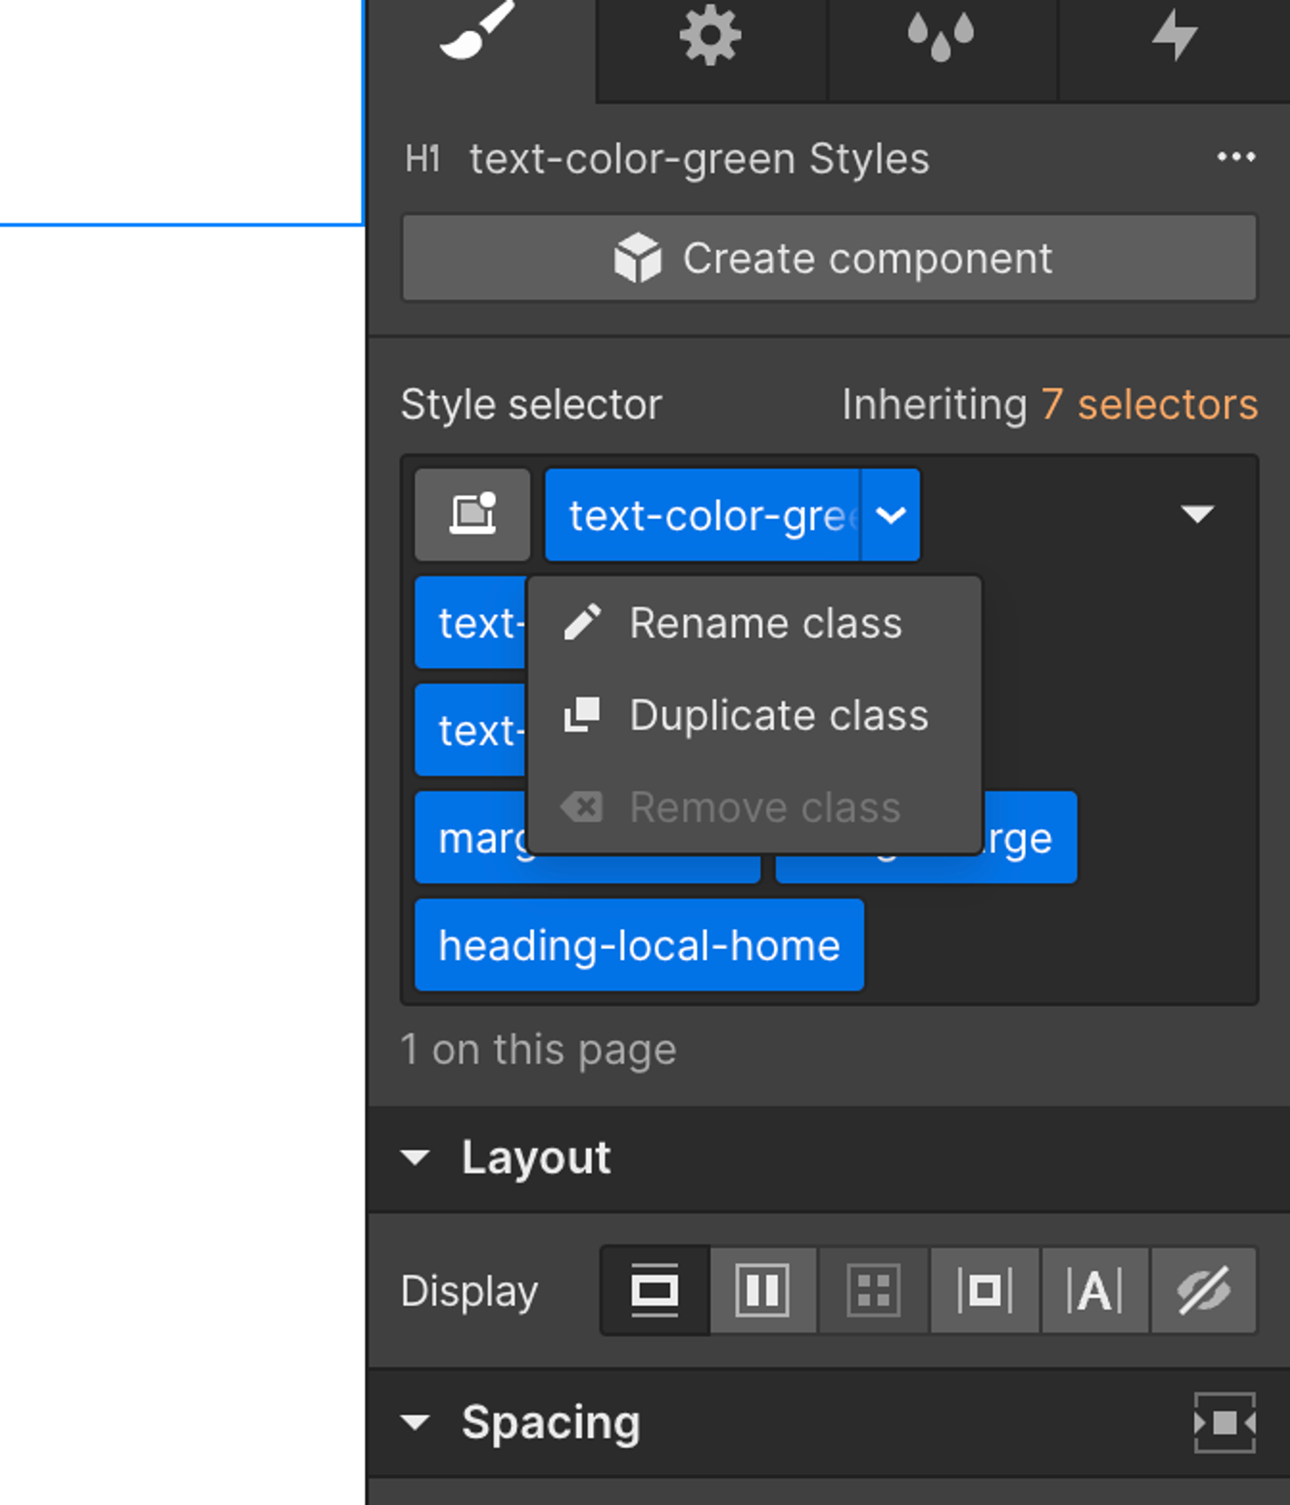Viewport: 1290px width, 1505px height.
Task: Select the heading-local-home class tag
Action: click(x=638, y=945)
